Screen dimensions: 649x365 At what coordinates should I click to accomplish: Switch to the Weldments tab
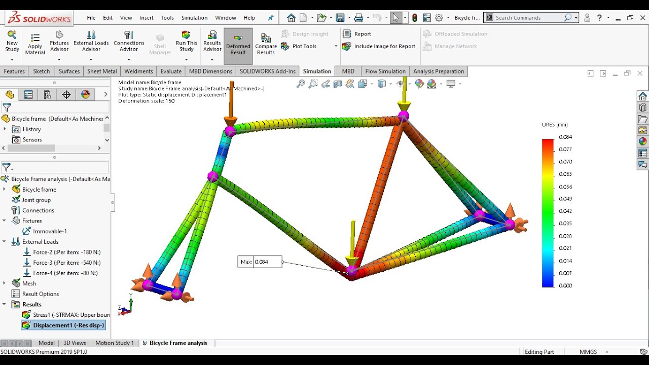pyautogui.click(x=138, y=71)
